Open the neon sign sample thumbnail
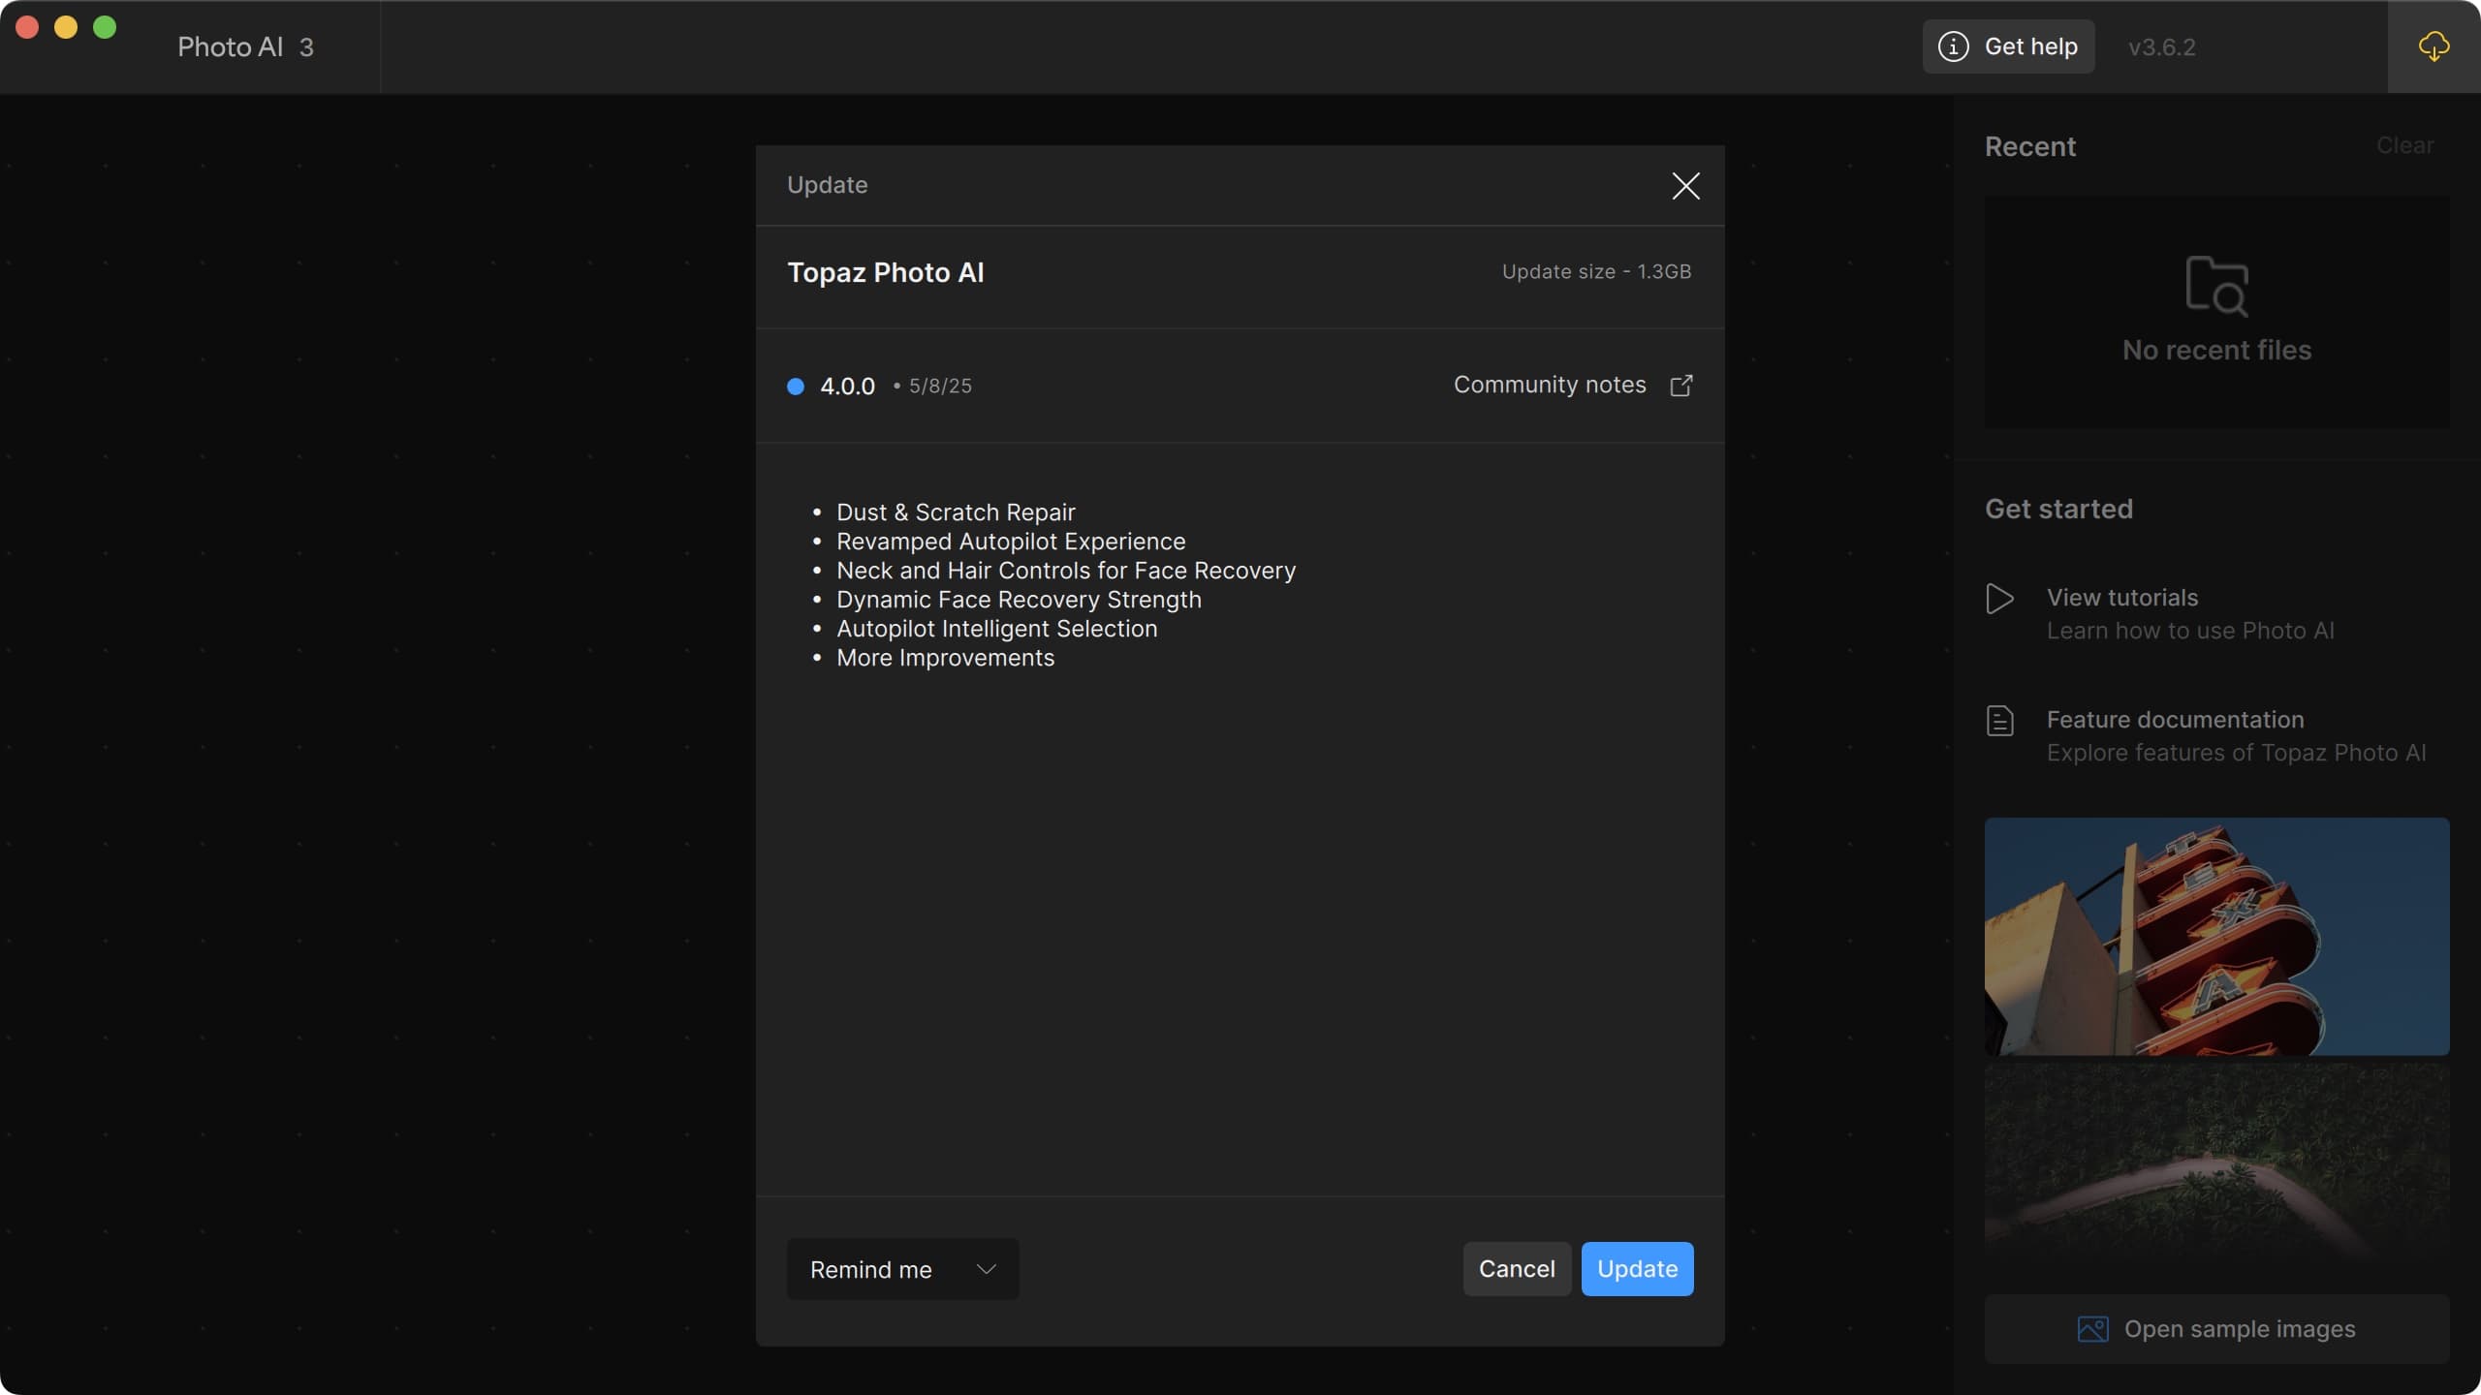Viewport: 2481px width, 1395px height. [2216, 936]
